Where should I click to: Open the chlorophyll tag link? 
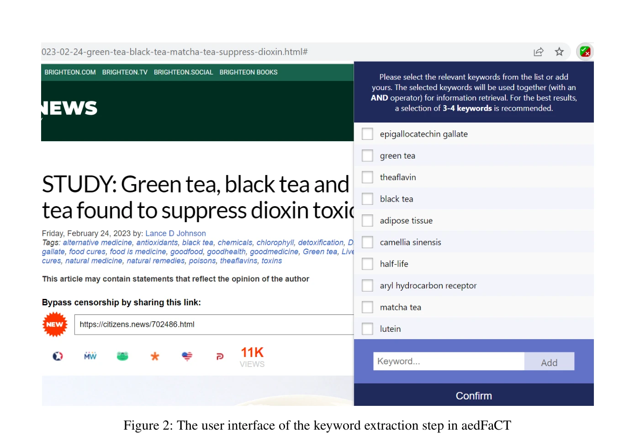tap(275, 243)
